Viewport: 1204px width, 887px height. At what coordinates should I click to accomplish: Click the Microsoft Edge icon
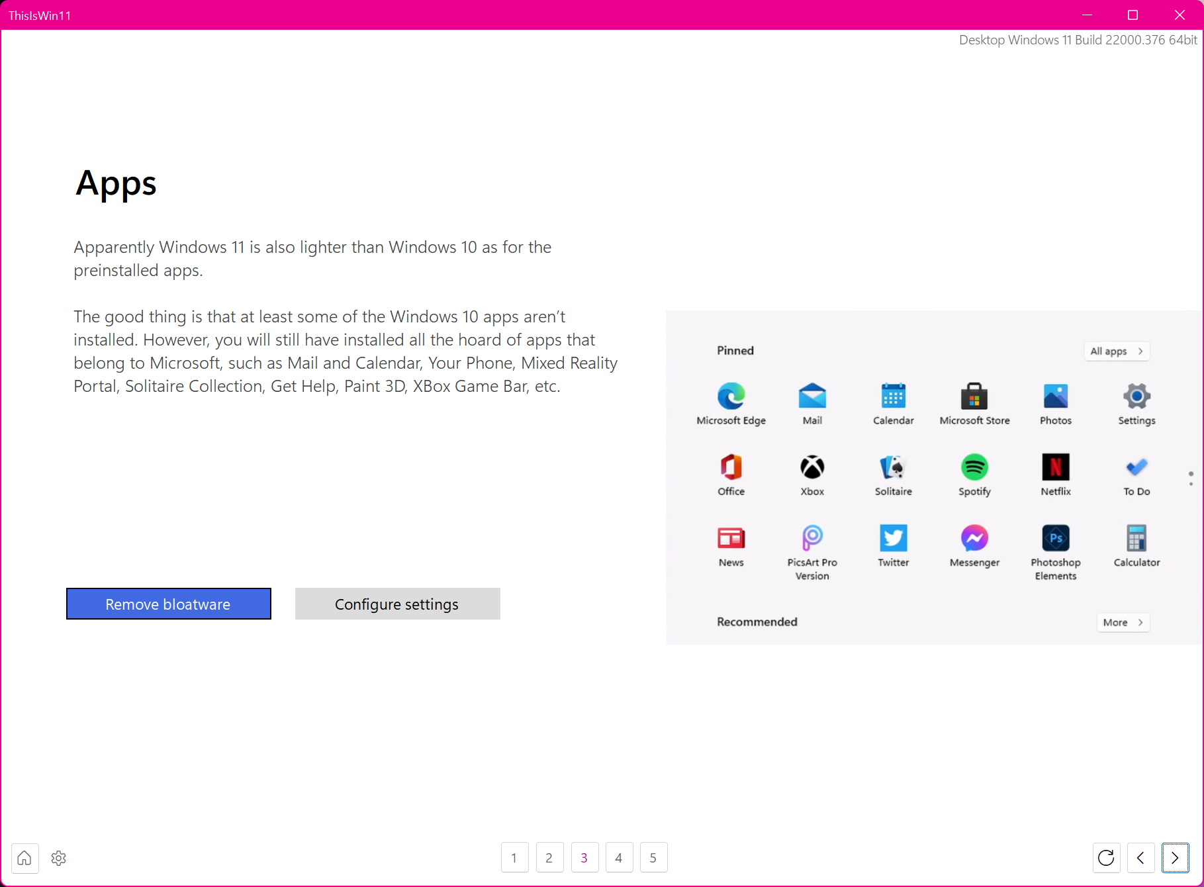pyautogui.click(x=731, y=397)
